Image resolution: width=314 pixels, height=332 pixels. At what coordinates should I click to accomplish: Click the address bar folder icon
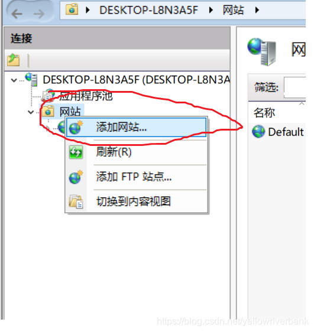tap(72, 9)
